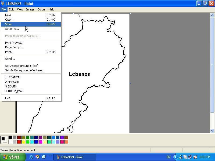Pick the bright lime green swatch
This screenshot has width=215, height=161.
(28, 142)
